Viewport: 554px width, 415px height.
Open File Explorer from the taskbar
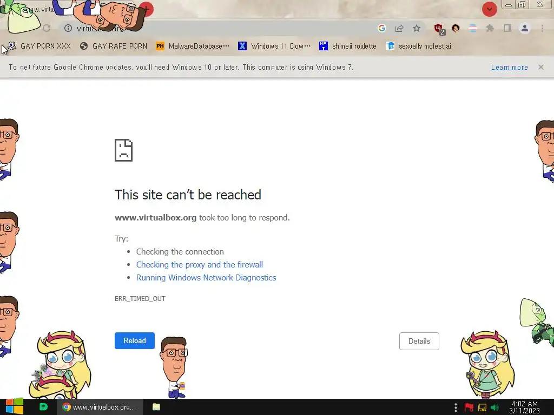(x=156, y=407)
